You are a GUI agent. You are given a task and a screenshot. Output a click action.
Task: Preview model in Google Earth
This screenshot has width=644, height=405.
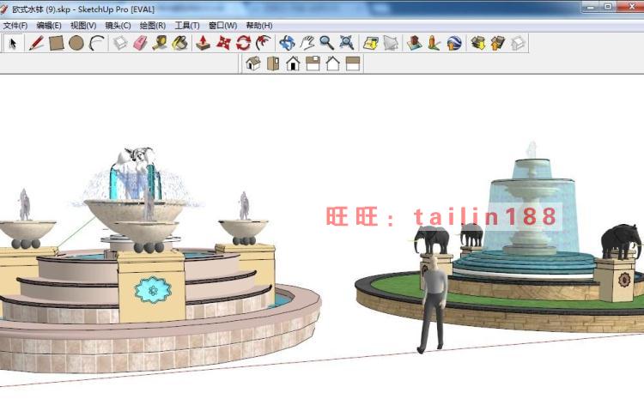click(454, 43)
